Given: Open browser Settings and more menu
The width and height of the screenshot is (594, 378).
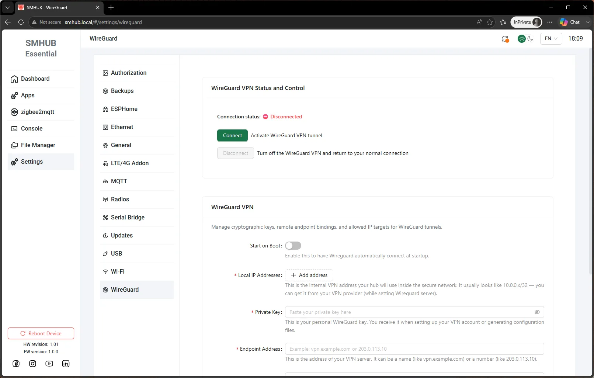Looking at the screenshot, I should (x=550, y=22).
